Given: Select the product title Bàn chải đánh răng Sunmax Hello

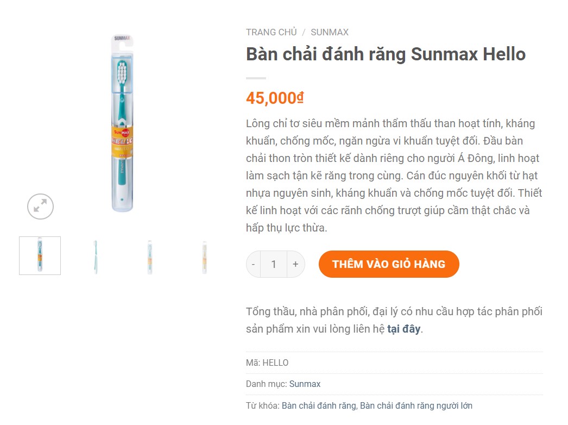Looking at the screenshot, I should click(x=385, y=54).
